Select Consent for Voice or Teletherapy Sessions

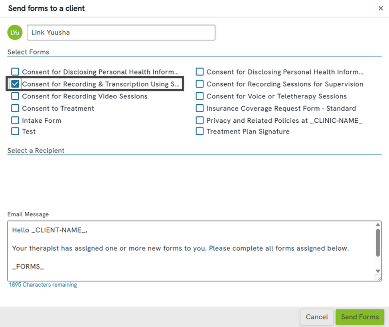[200, 96]
